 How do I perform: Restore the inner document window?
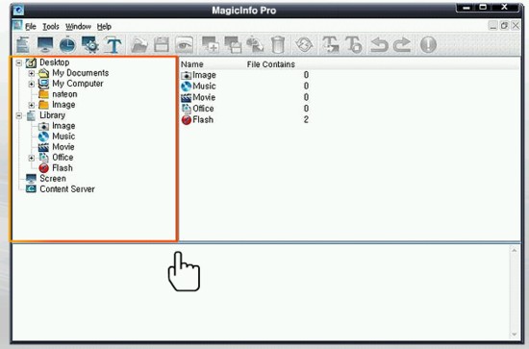504,26
